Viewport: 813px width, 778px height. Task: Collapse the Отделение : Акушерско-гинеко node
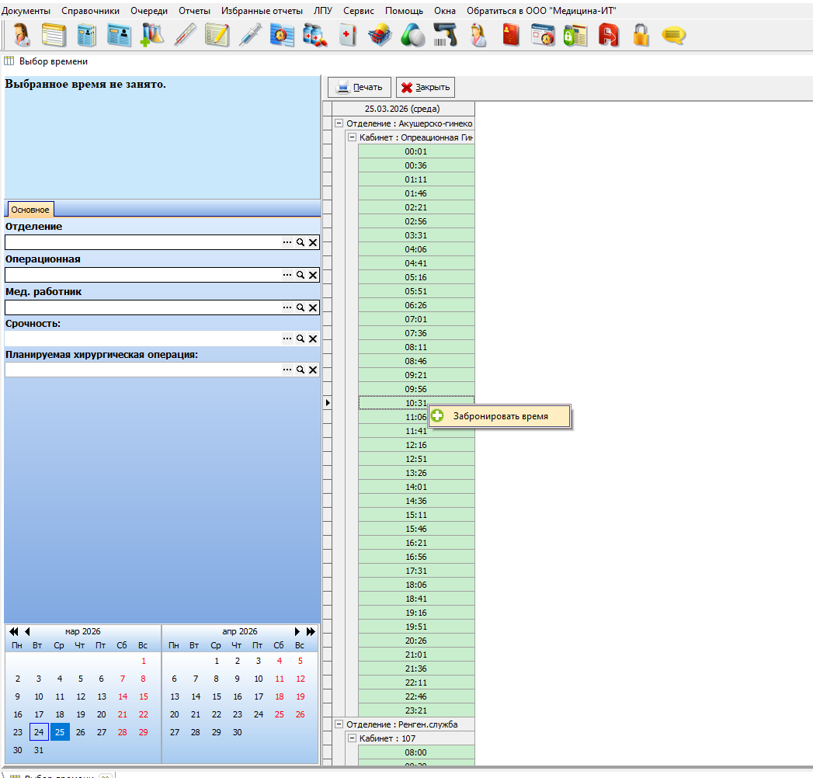[339, 123]
